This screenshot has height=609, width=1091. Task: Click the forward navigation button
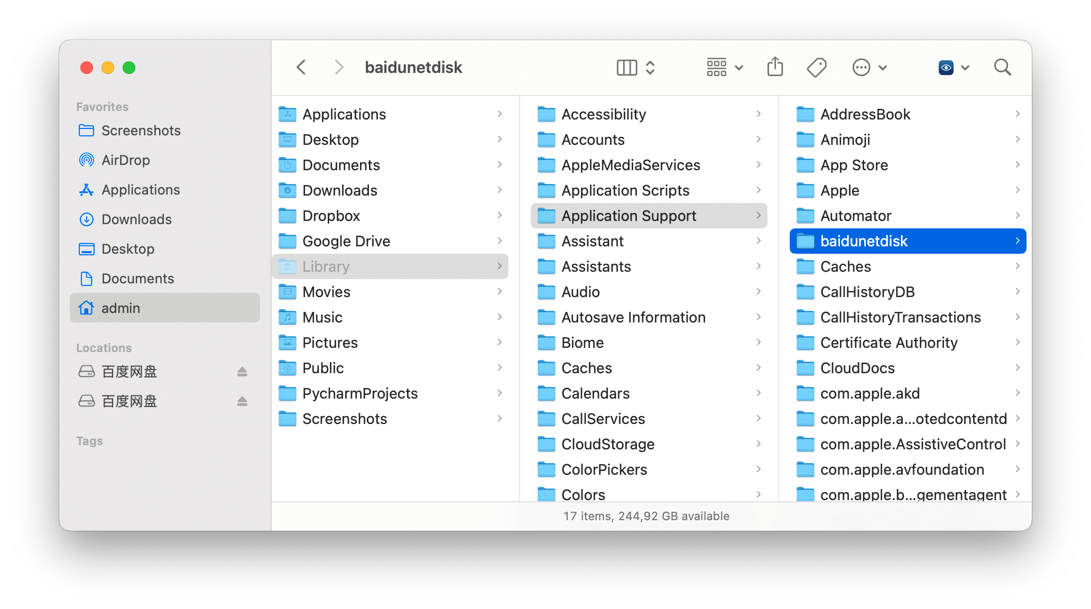click(336, 68)
